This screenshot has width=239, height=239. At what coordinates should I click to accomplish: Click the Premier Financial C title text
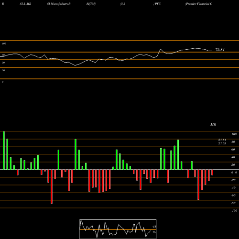pyautogui.click(x=199, y=4)
